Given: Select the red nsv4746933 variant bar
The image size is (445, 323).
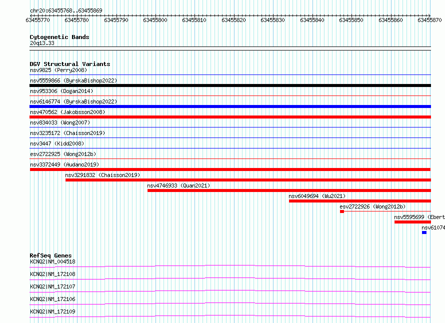Looking at the screenshot, I should (289, 190).
